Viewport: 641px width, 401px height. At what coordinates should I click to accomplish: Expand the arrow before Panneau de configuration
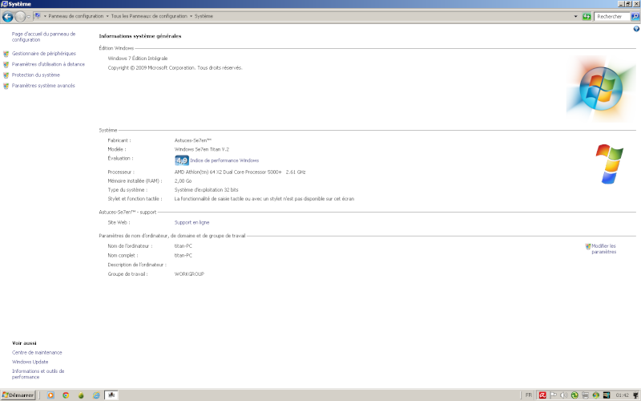pos(45,16)
